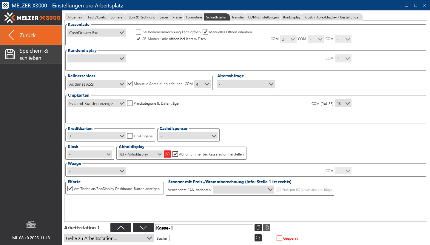Expand the Waage device dropdown
Image resolution: width=430 pixels, height=245 pixels.
coord(96,171)
